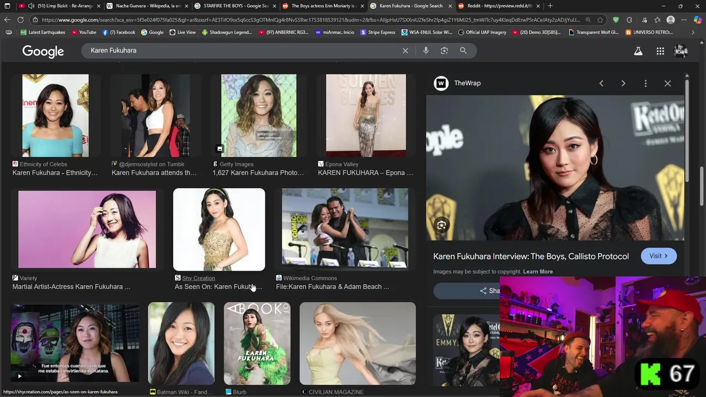706x397 pixels.
Task: Open the Ethnicity of Celebs image result
Action: (x=55, y=116)
